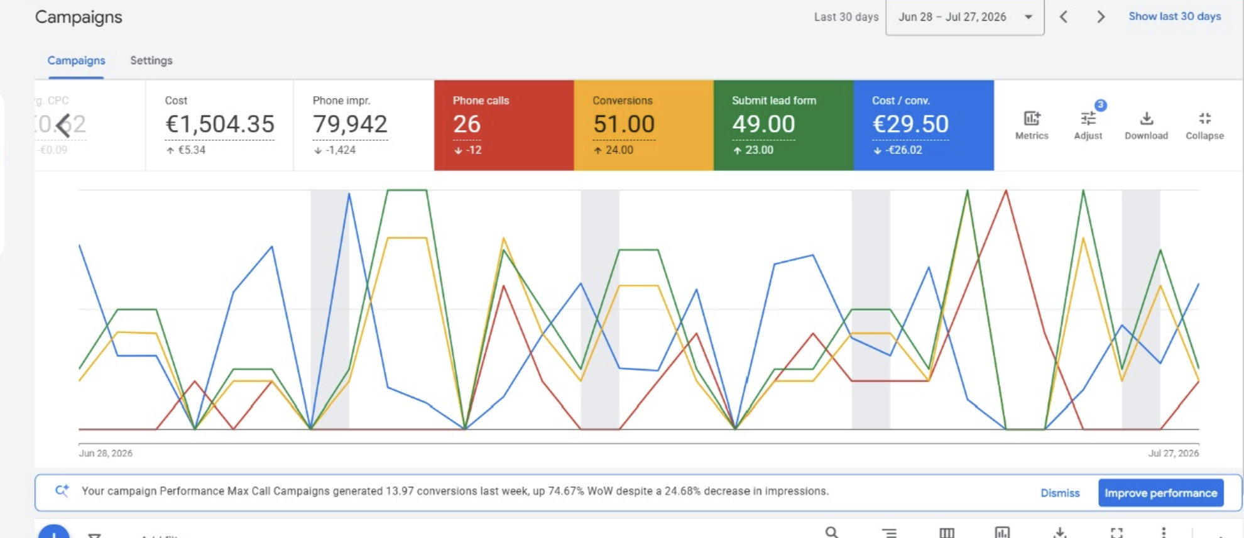
Task: Click the Last 30 days label
Action: click(x=846, y=17)
